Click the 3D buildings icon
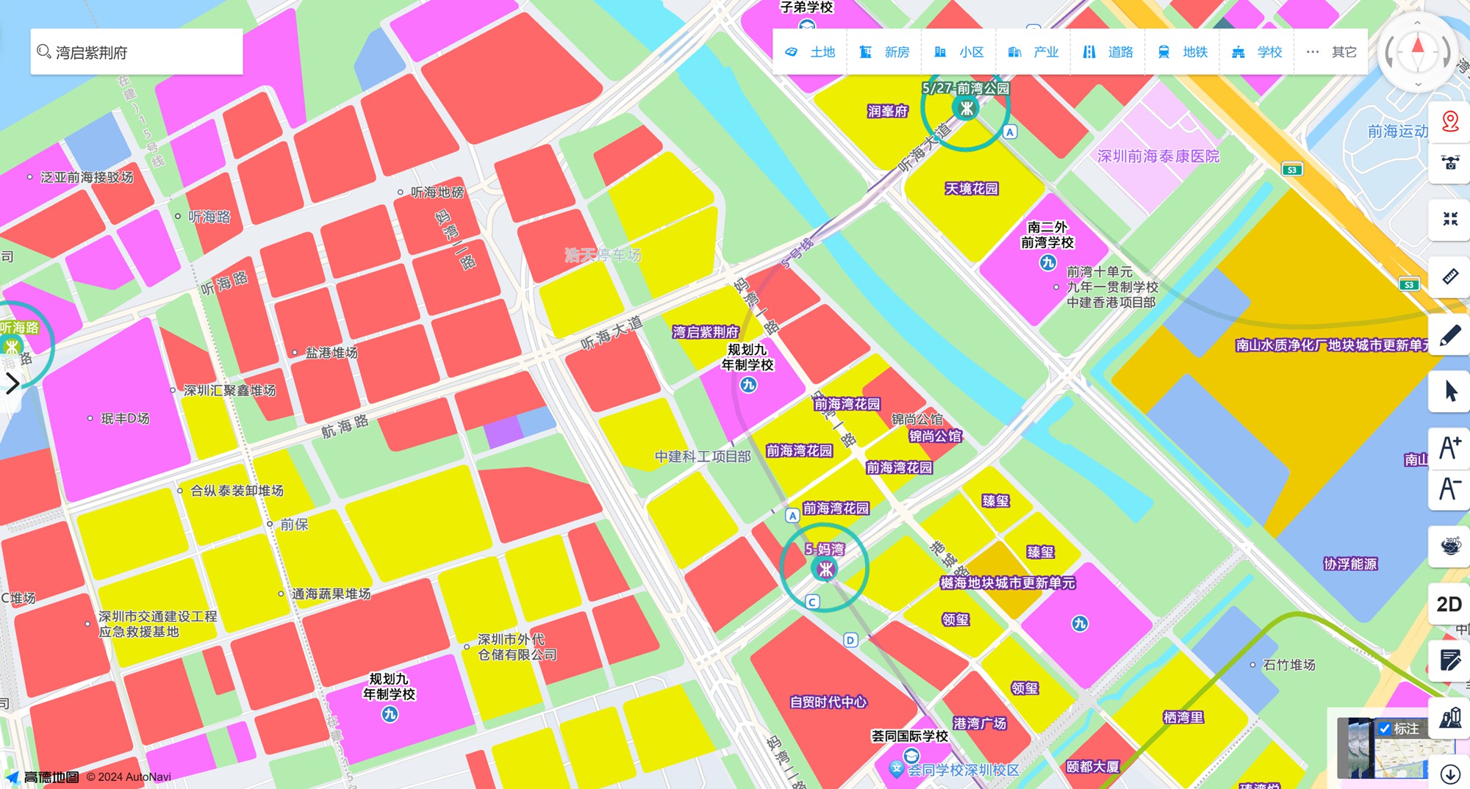1470x789 pixels. [1449, 717]
